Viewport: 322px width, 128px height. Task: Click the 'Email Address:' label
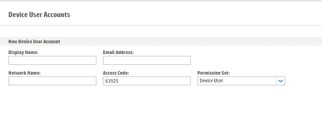pyautogui.click(x=118, y=52)
